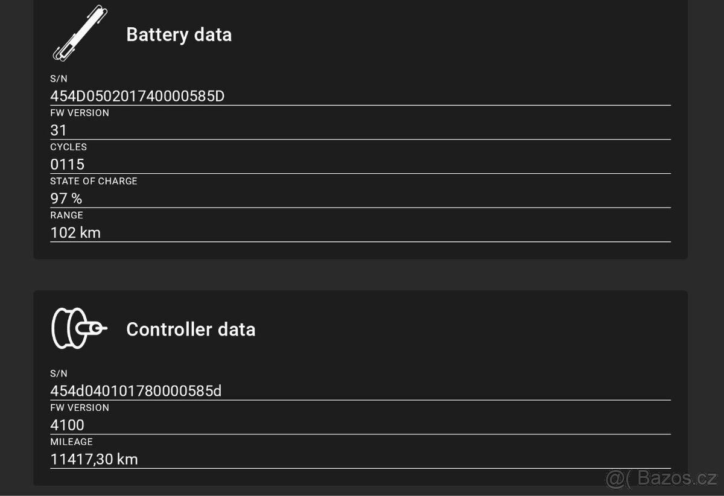
Task: Click the Bazos.cz watermark
Action: (661, 479)
